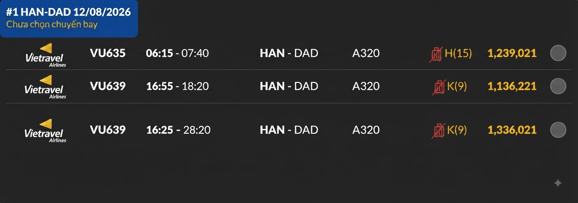
Task: Click the Vietravel Airlines logo on the 16:25 row
Action: click(x=45, y=131)
